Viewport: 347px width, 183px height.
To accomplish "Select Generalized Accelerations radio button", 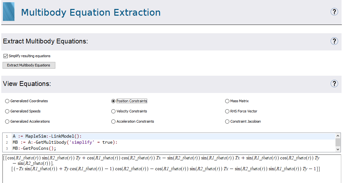I will [7, 121].
